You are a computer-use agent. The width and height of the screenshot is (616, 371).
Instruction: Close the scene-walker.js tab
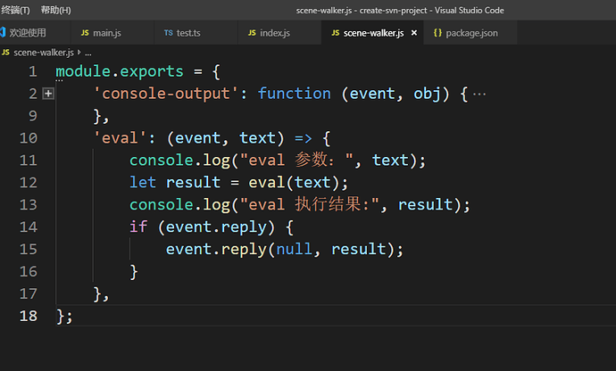[x=414, y=33]
